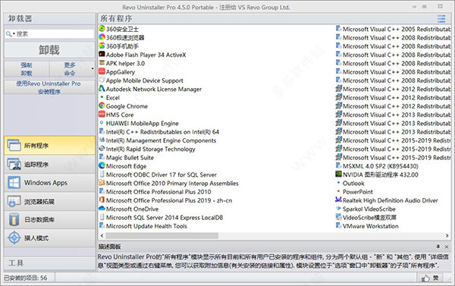Screen dimensions: 455x286
Task: Activate 猎人模式 hunter mode
Action: tap(49, 238)
